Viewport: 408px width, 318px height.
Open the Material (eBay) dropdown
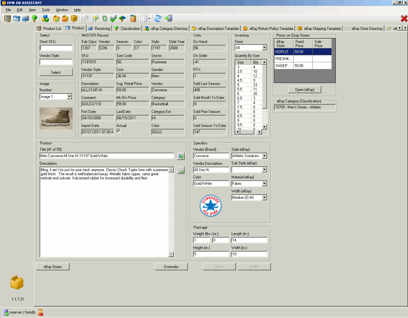(264, 183)
